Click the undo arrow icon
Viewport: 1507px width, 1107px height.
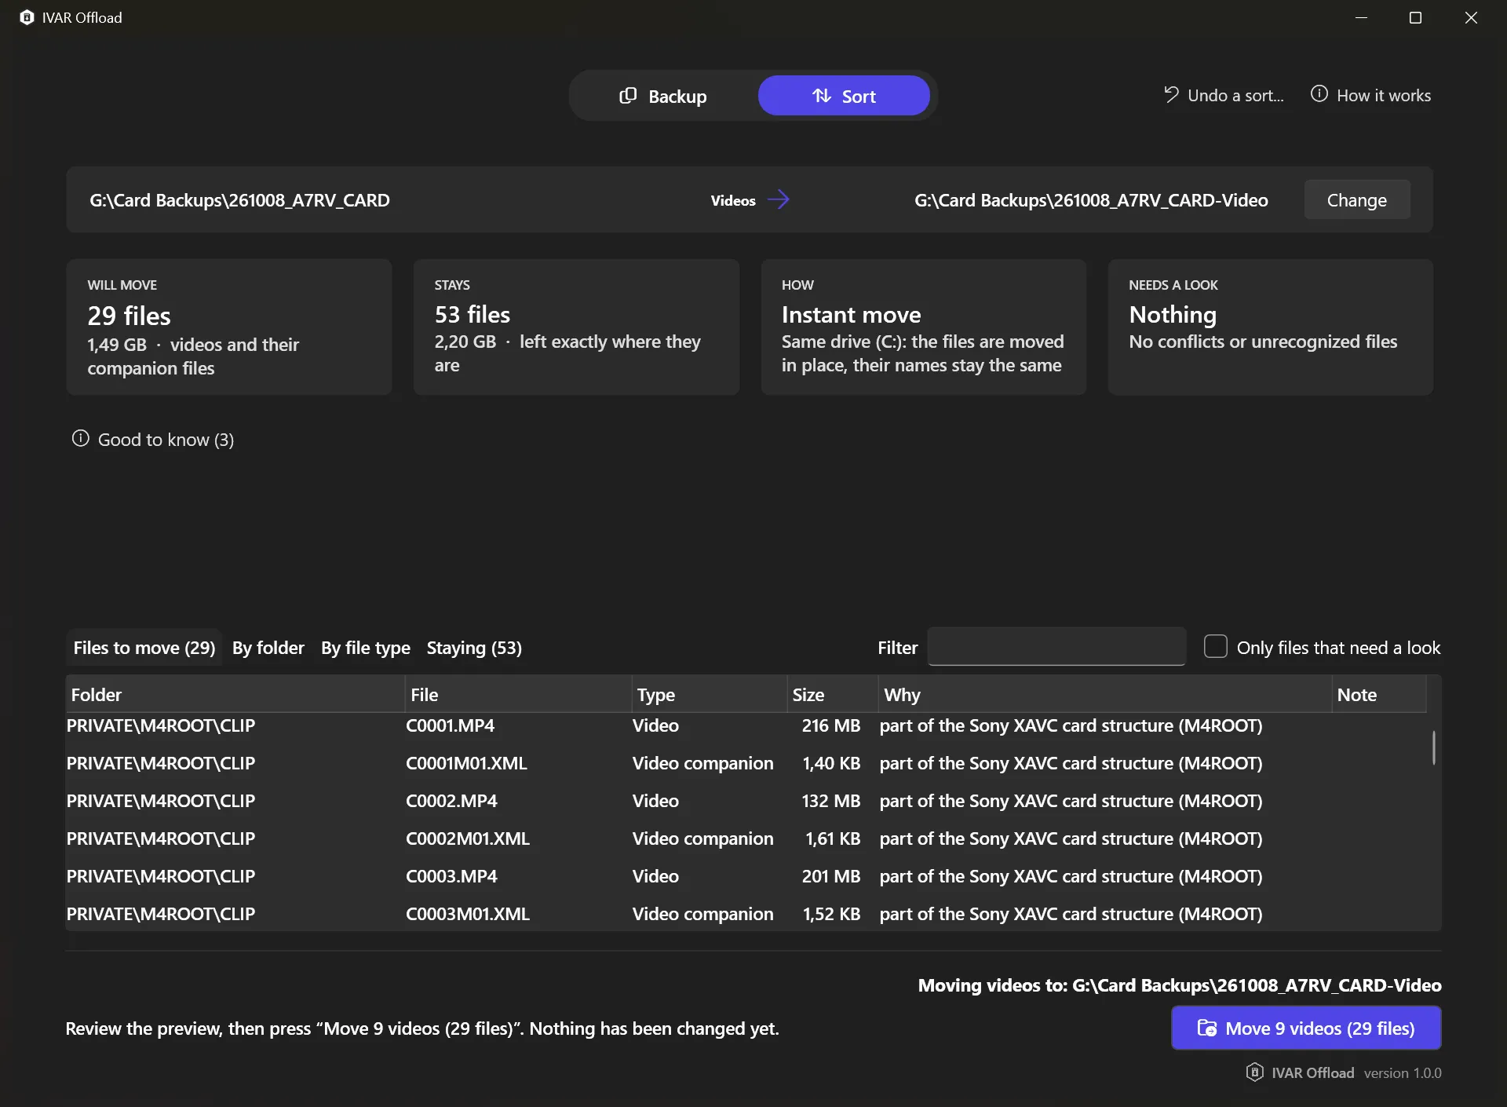[x=1171, y=94]
